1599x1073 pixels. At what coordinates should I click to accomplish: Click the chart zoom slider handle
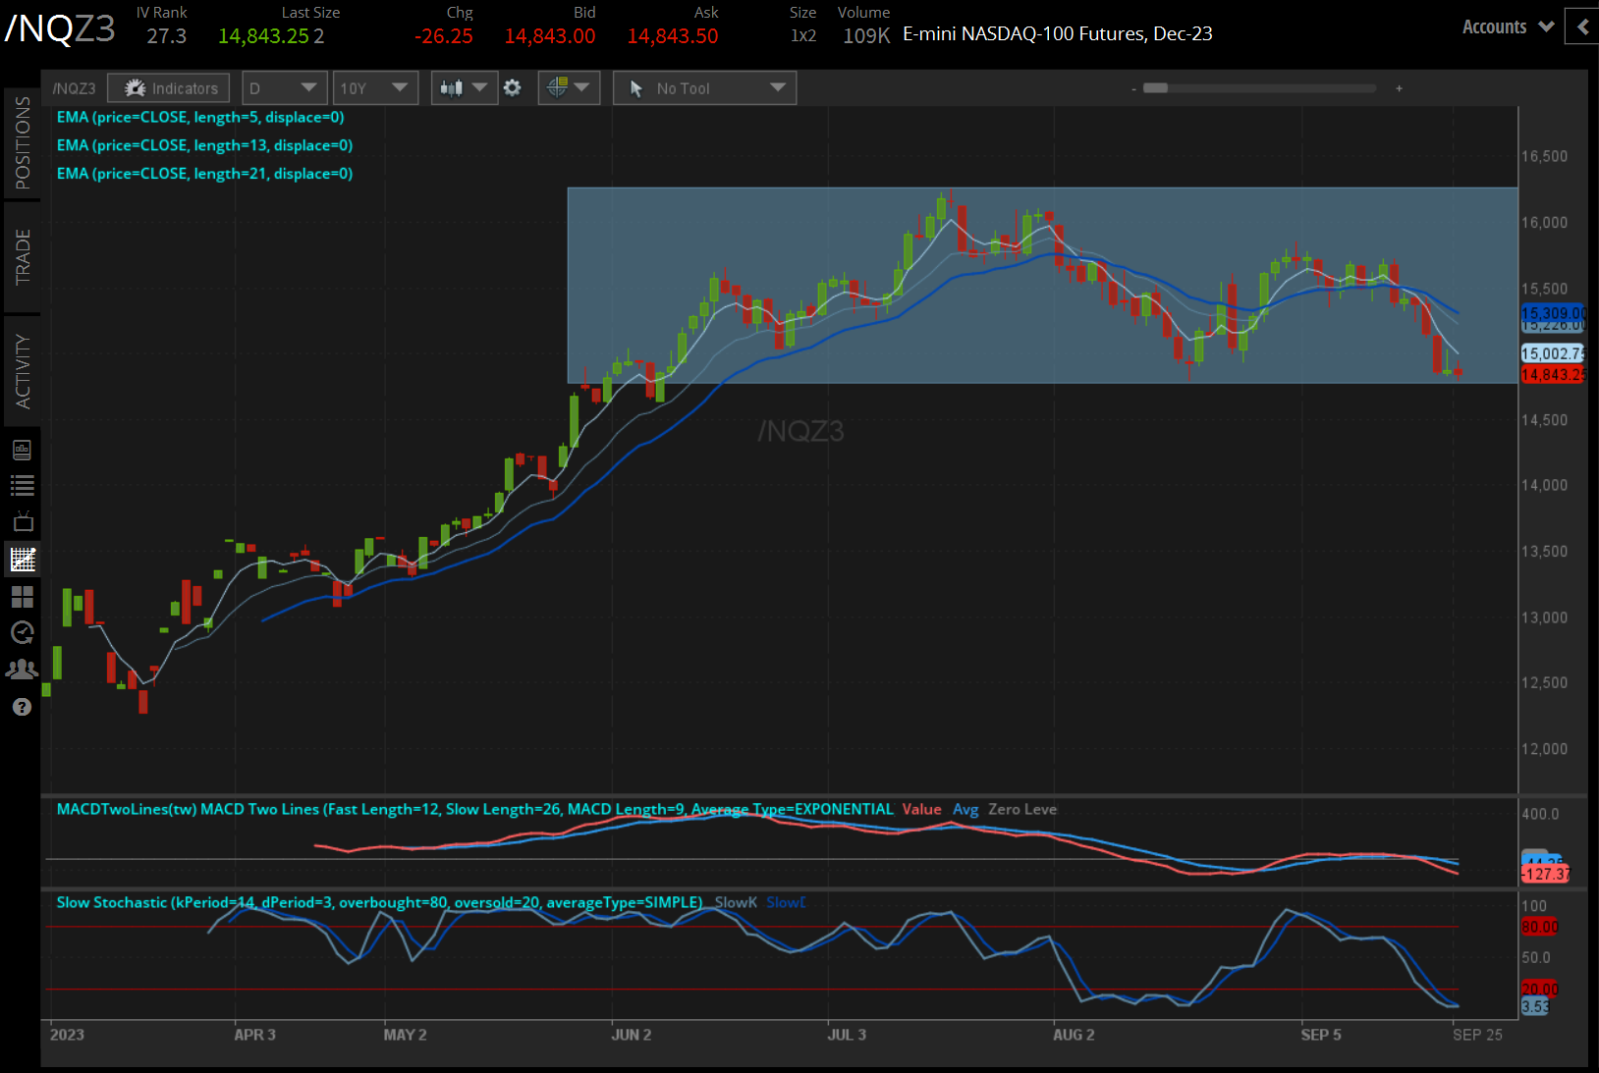pos(1156,88)
